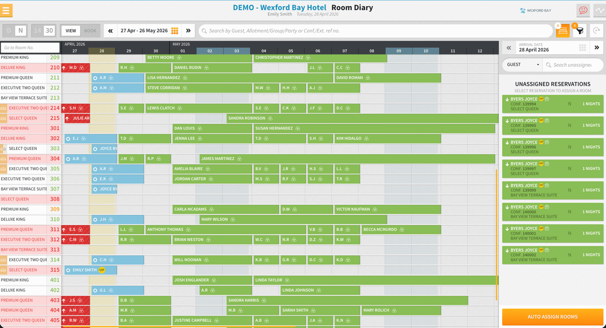Click the orange vertical scrollbar of diary
The height and width of the screenshot is (328, 606).
coord(496,234)
